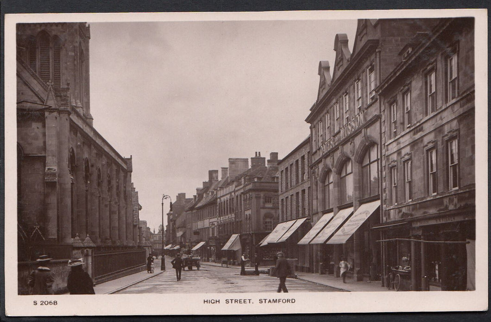
Task: Expand view of the distant street vanishing point
Action: tap(157, 239)
